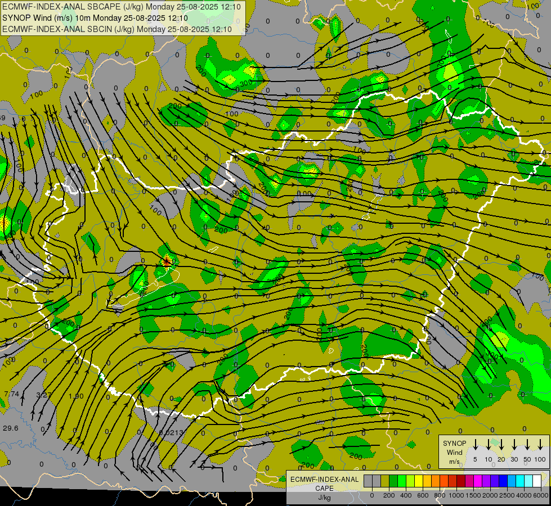Viewport: 551px width, 506px height.
Task: Select the dark green swatch in the CAPE scale
Action: [393, 481]
